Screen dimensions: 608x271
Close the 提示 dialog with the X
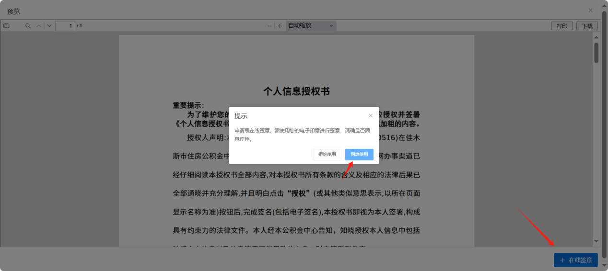(371, 115)
